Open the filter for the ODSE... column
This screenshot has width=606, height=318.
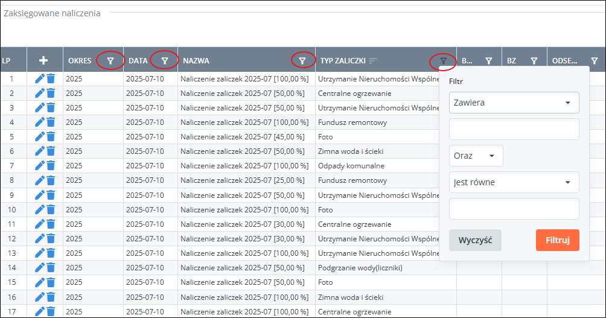tap(595, 60)
